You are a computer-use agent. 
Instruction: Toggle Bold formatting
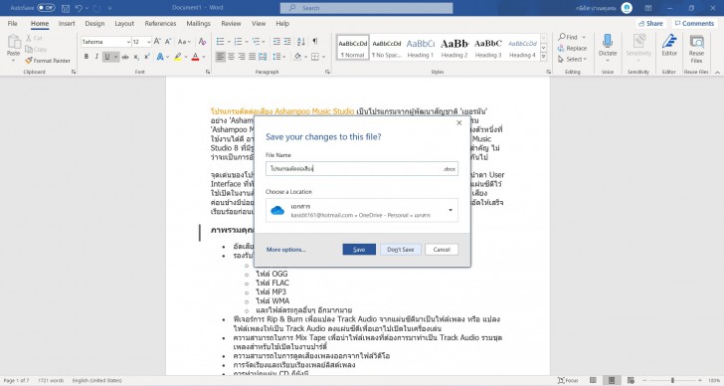coord(87,57)
